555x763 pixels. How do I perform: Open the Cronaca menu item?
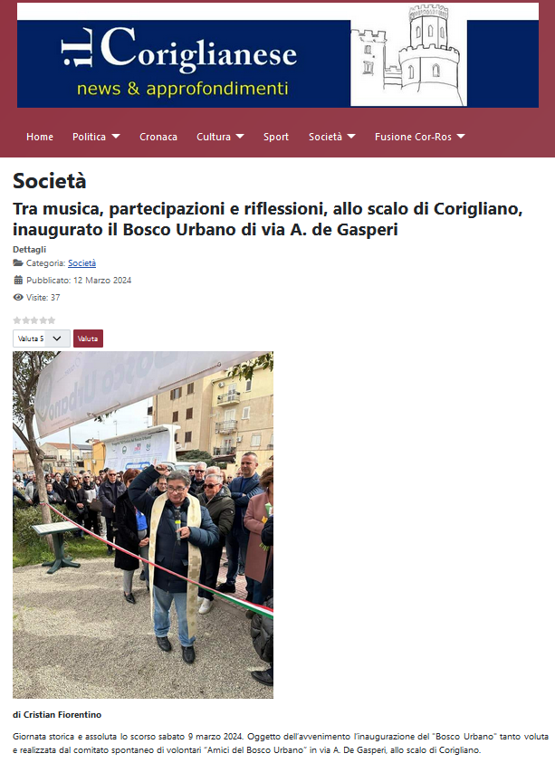pos(158,137)
